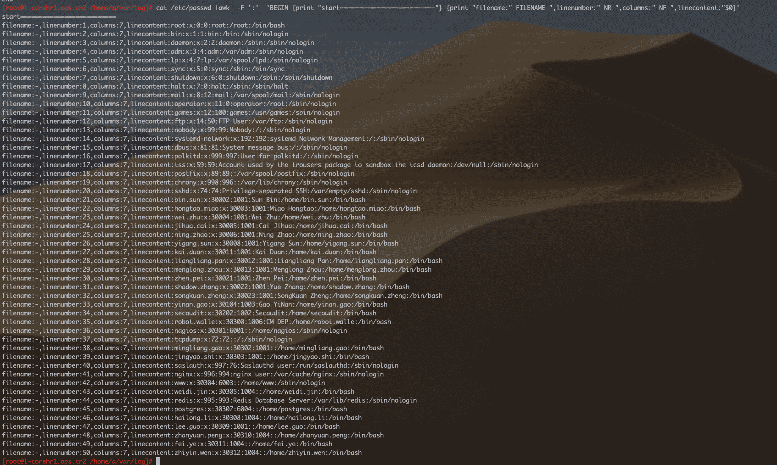Click the "start" separator output line

(59, 17)
